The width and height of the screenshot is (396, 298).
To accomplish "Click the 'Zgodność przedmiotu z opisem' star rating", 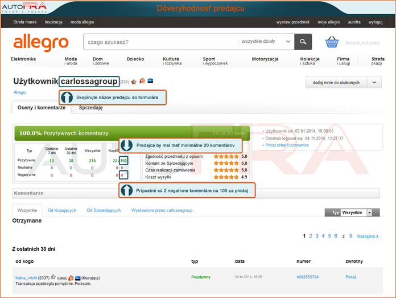I will [226, 156].
